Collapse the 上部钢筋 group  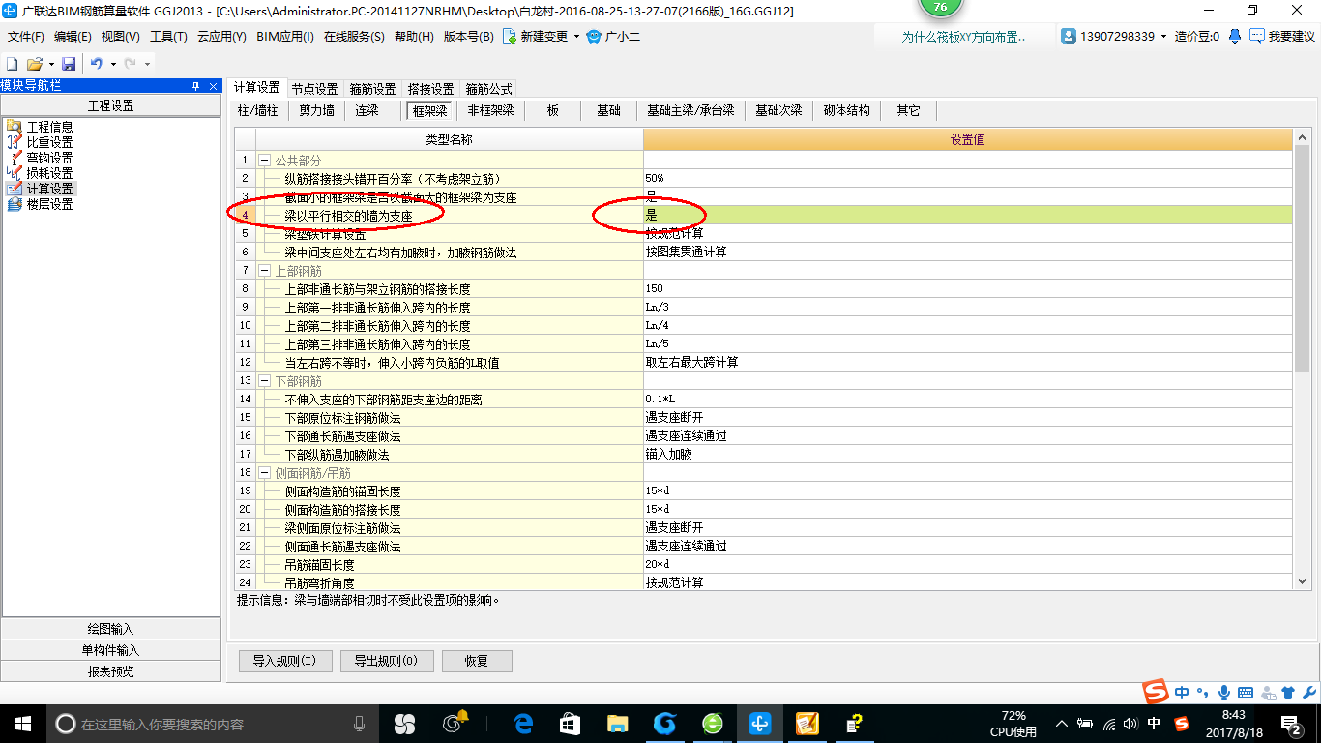click(x=264, y=271)
